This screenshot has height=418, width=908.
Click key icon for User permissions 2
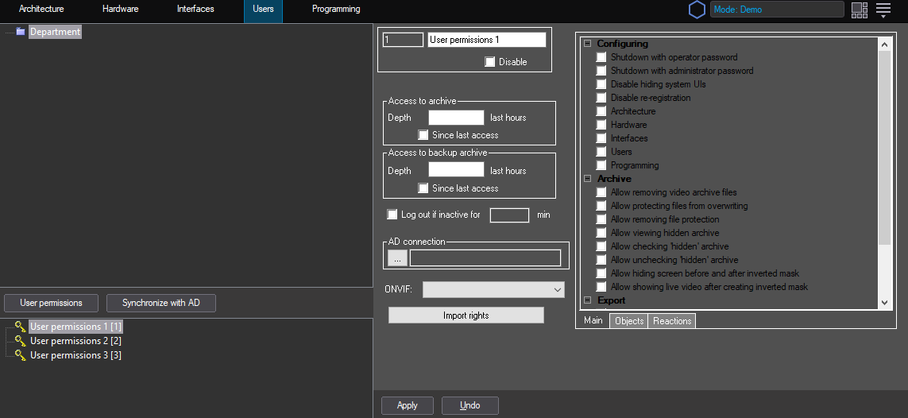(20, 341)
